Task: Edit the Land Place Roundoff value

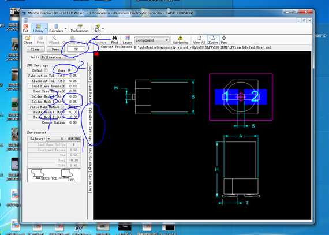Action: [x=73, y=86]
